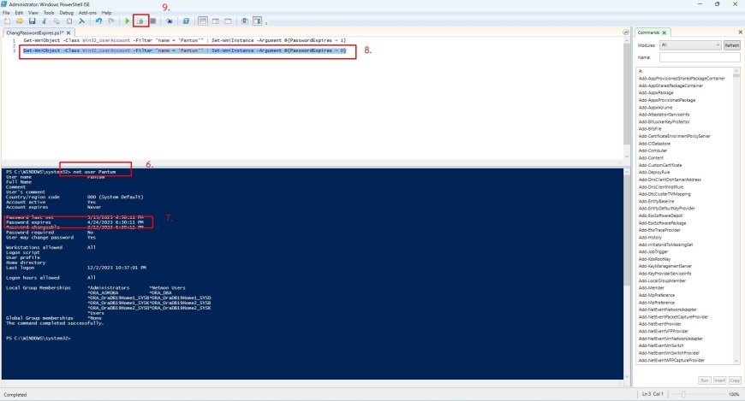Select Add-Computer in the commands list

653,150
